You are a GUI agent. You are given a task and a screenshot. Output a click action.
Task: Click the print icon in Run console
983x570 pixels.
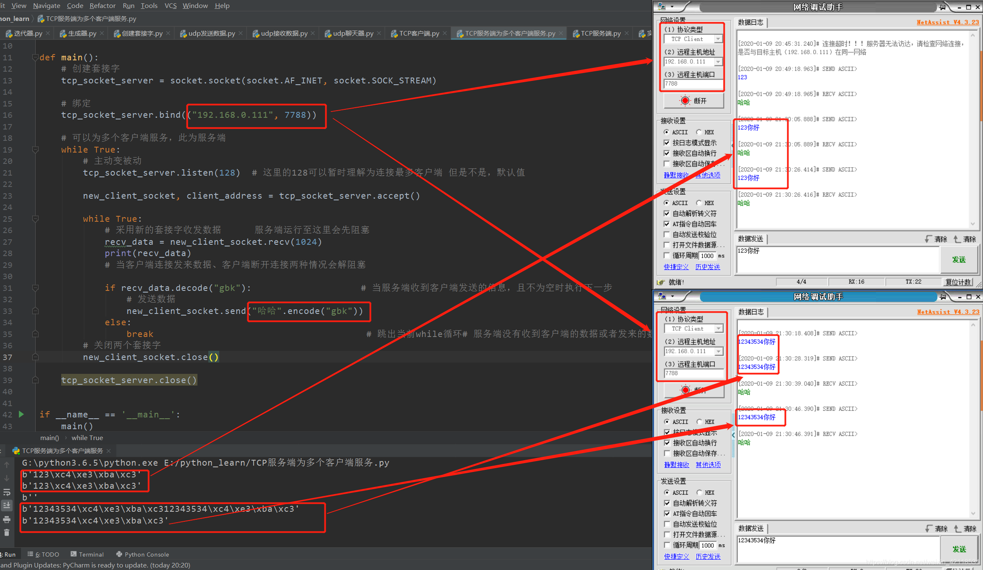(7, 519)
